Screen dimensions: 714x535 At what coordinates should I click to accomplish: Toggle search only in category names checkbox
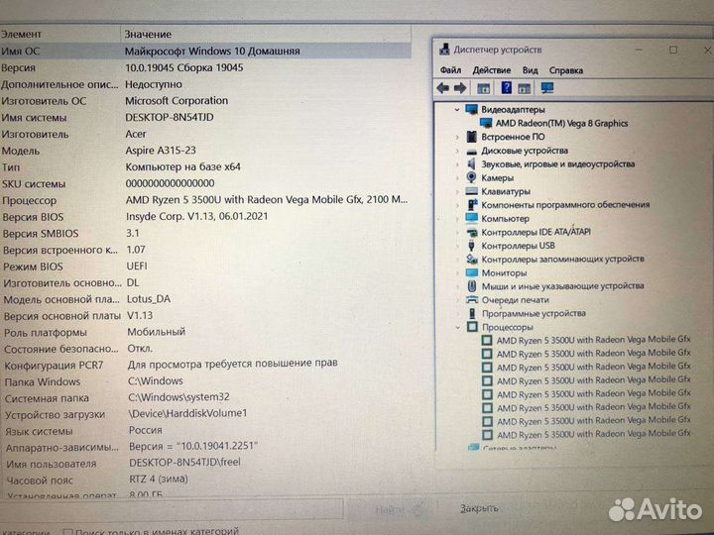tap(67, 532)
